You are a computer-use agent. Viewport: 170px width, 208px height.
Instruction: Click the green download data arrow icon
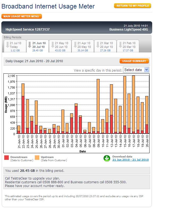tap(107, 159)
